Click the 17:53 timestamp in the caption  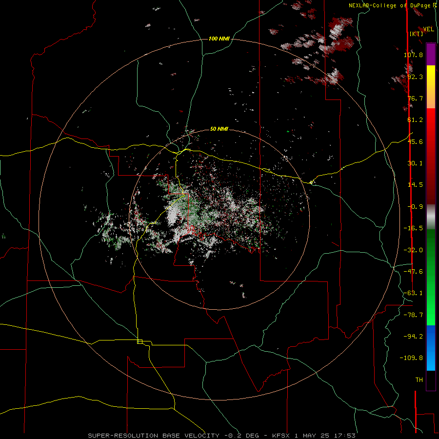(345, 436)
